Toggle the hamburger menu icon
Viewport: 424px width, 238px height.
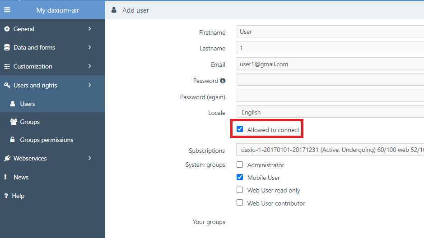[7, 10]
